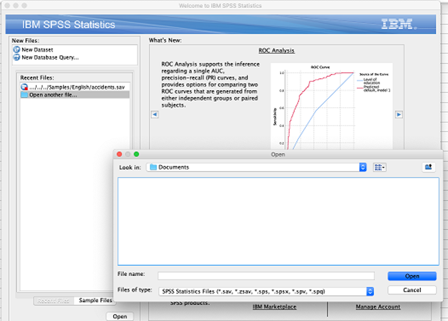Switch to the Recent Files tab
Image resolution: width=448 pixels, height=321 pixels.
(x=54, y=300)
